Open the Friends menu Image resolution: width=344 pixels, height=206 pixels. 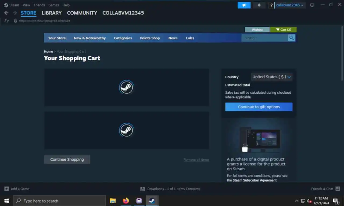pyautogui.click(x=39, y=5)
